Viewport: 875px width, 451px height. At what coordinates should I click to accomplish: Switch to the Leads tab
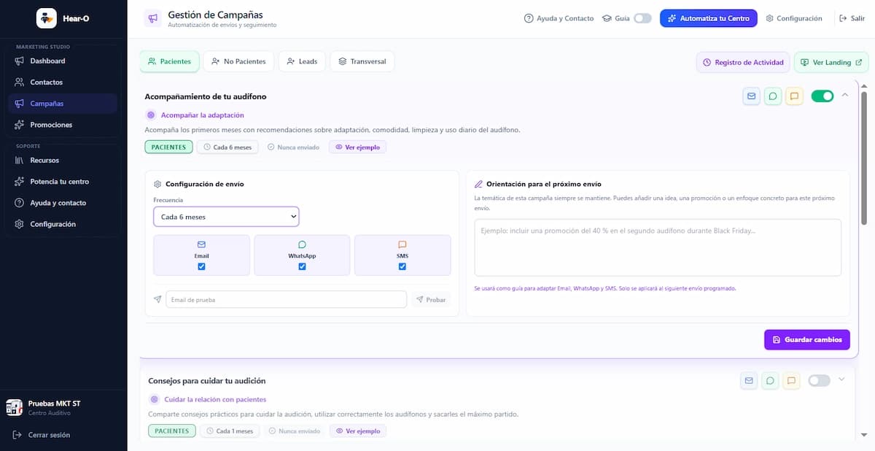tap(302, 61)
